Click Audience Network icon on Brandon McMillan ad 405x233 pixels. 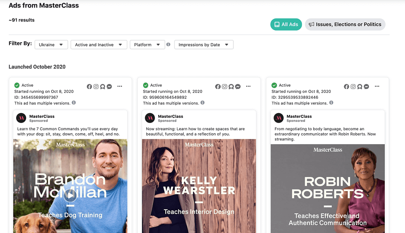[103, 87]
